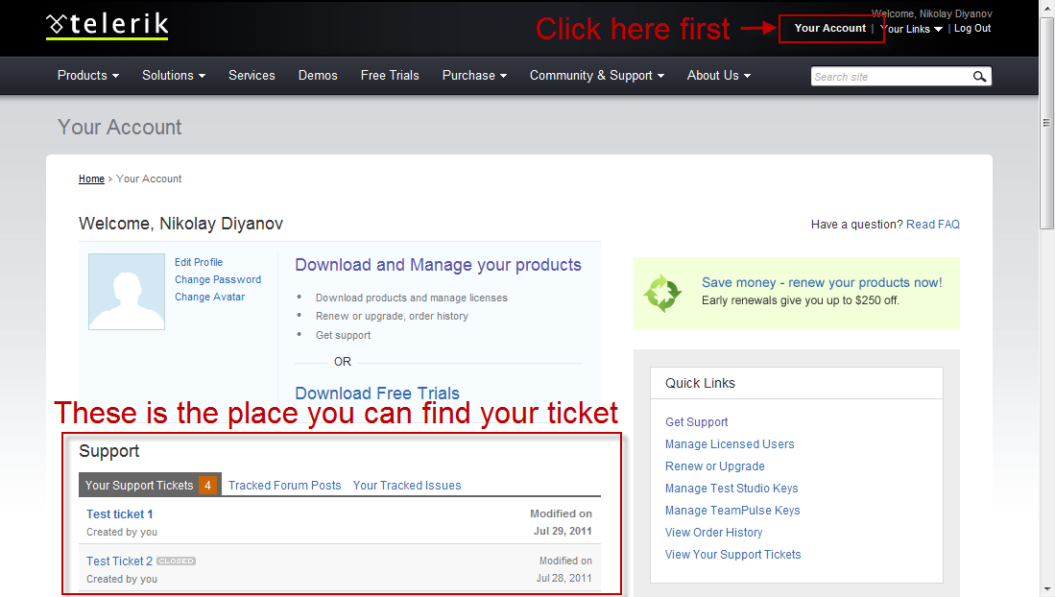Click the Home breadcrumb link
Image resolution: width=1055 pixels, height=597 pixels.
coord(91,179)
